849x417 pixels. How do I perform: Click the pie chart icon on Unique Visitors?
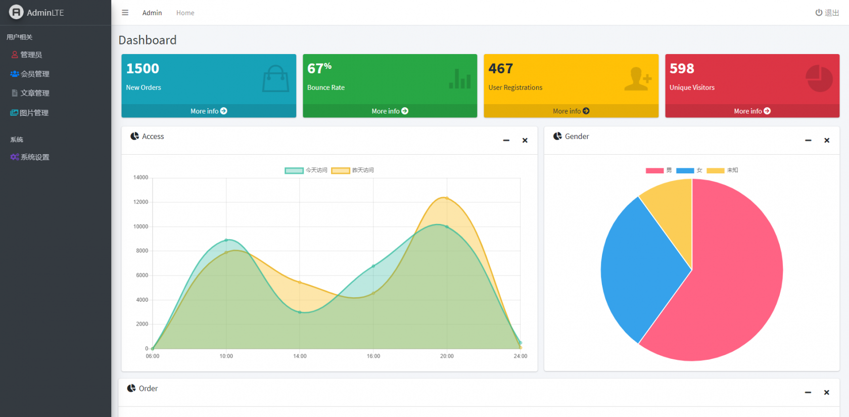click(x=819, y=78)
